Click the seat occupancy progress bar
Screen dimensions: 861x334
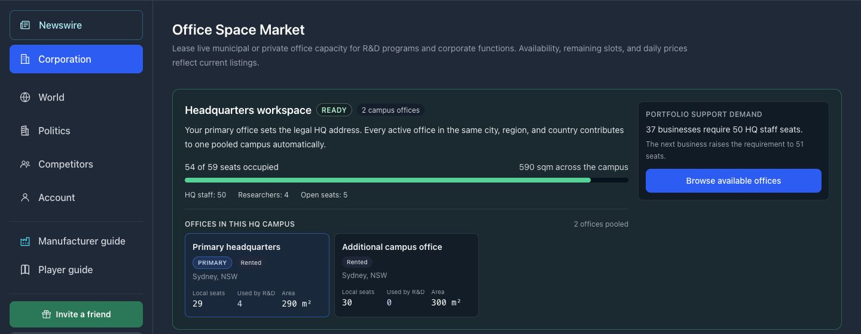(x=407, y=180)
